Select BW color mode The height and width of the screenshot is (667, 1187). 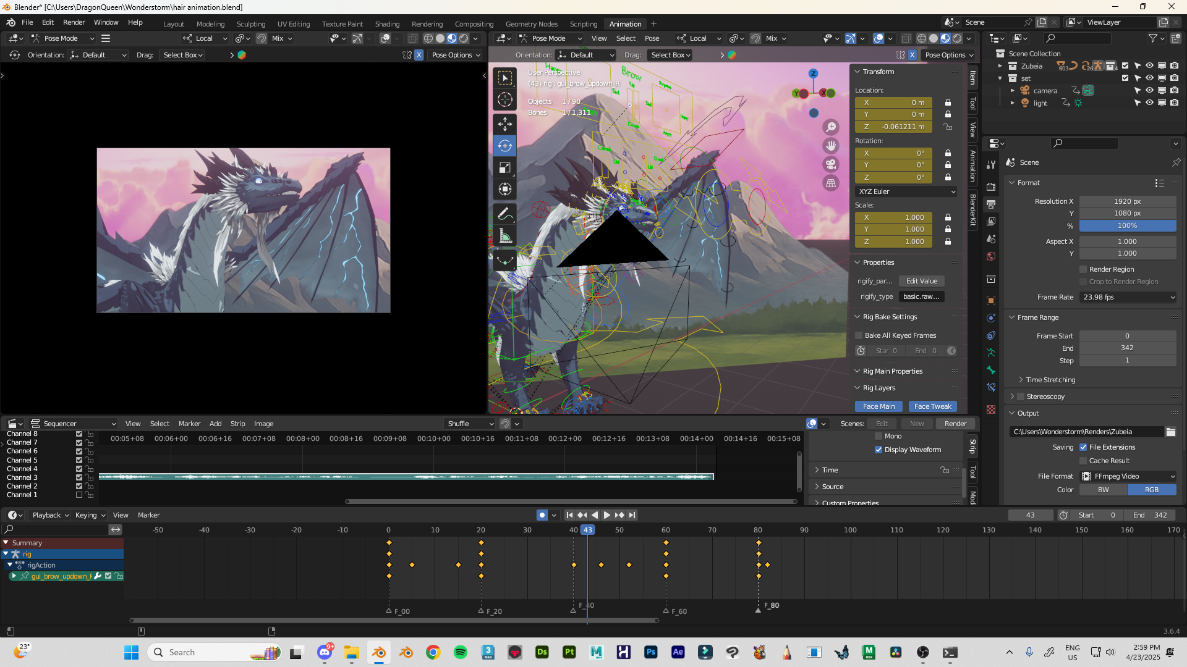click(x=1104, y=490)
